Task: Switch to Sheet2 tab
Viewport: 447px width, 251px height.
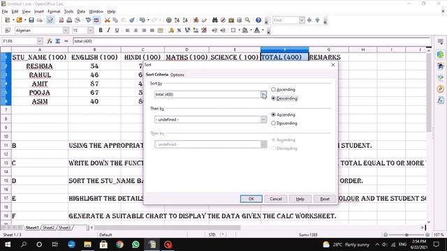Action: point(48,228)
